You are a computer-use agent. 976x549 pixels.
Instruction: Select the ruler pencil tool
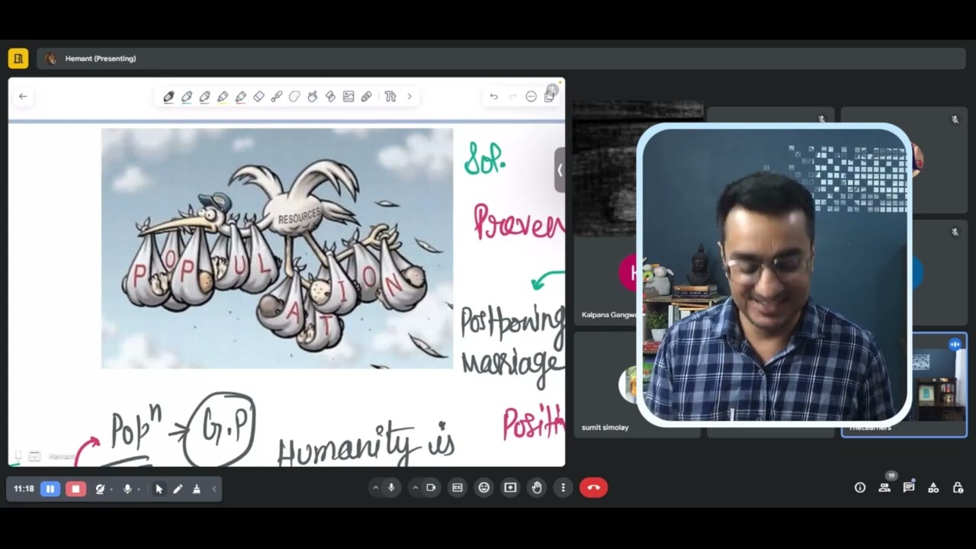pyautogui.click(x=367, y=96)
